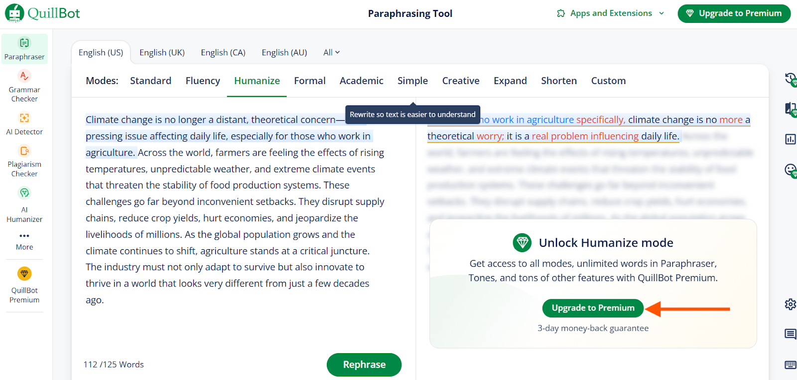797x380 pixels.
Task: Click the 'Paraphrasing Tool' page title
Action: coord(410,13)
